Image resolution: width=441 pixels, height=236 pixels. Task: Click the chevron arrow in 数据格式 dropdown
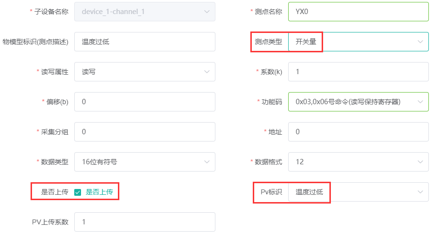point(420,162)
